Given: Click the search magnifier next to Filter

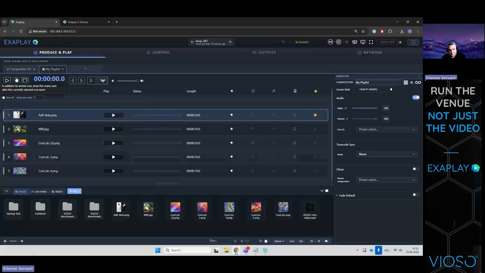Looking at the screenshot, I should [235, 241].
